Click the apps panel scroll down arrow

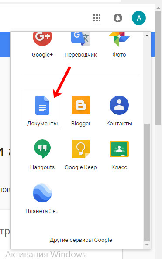pyautogui.click(x=147, y=245)
